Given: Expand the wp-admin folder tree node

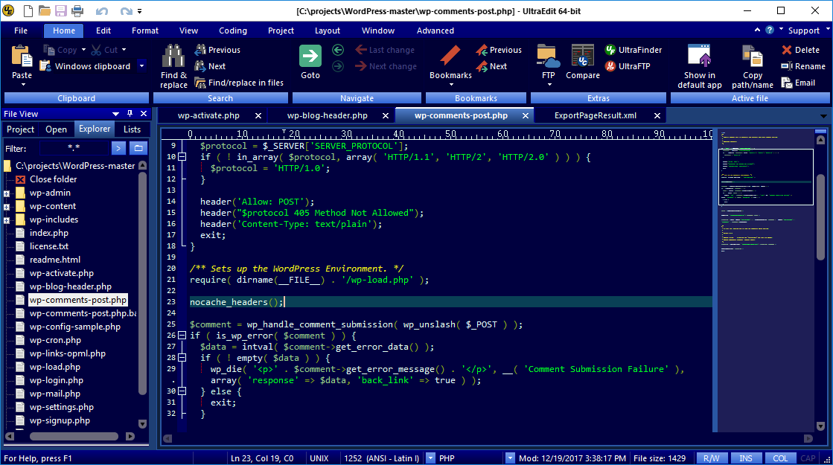Looking at the screenshot, I should point(7,193).
